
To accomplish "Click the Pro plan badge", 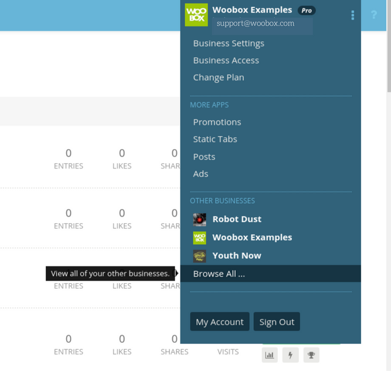I will tap(307, 11).
